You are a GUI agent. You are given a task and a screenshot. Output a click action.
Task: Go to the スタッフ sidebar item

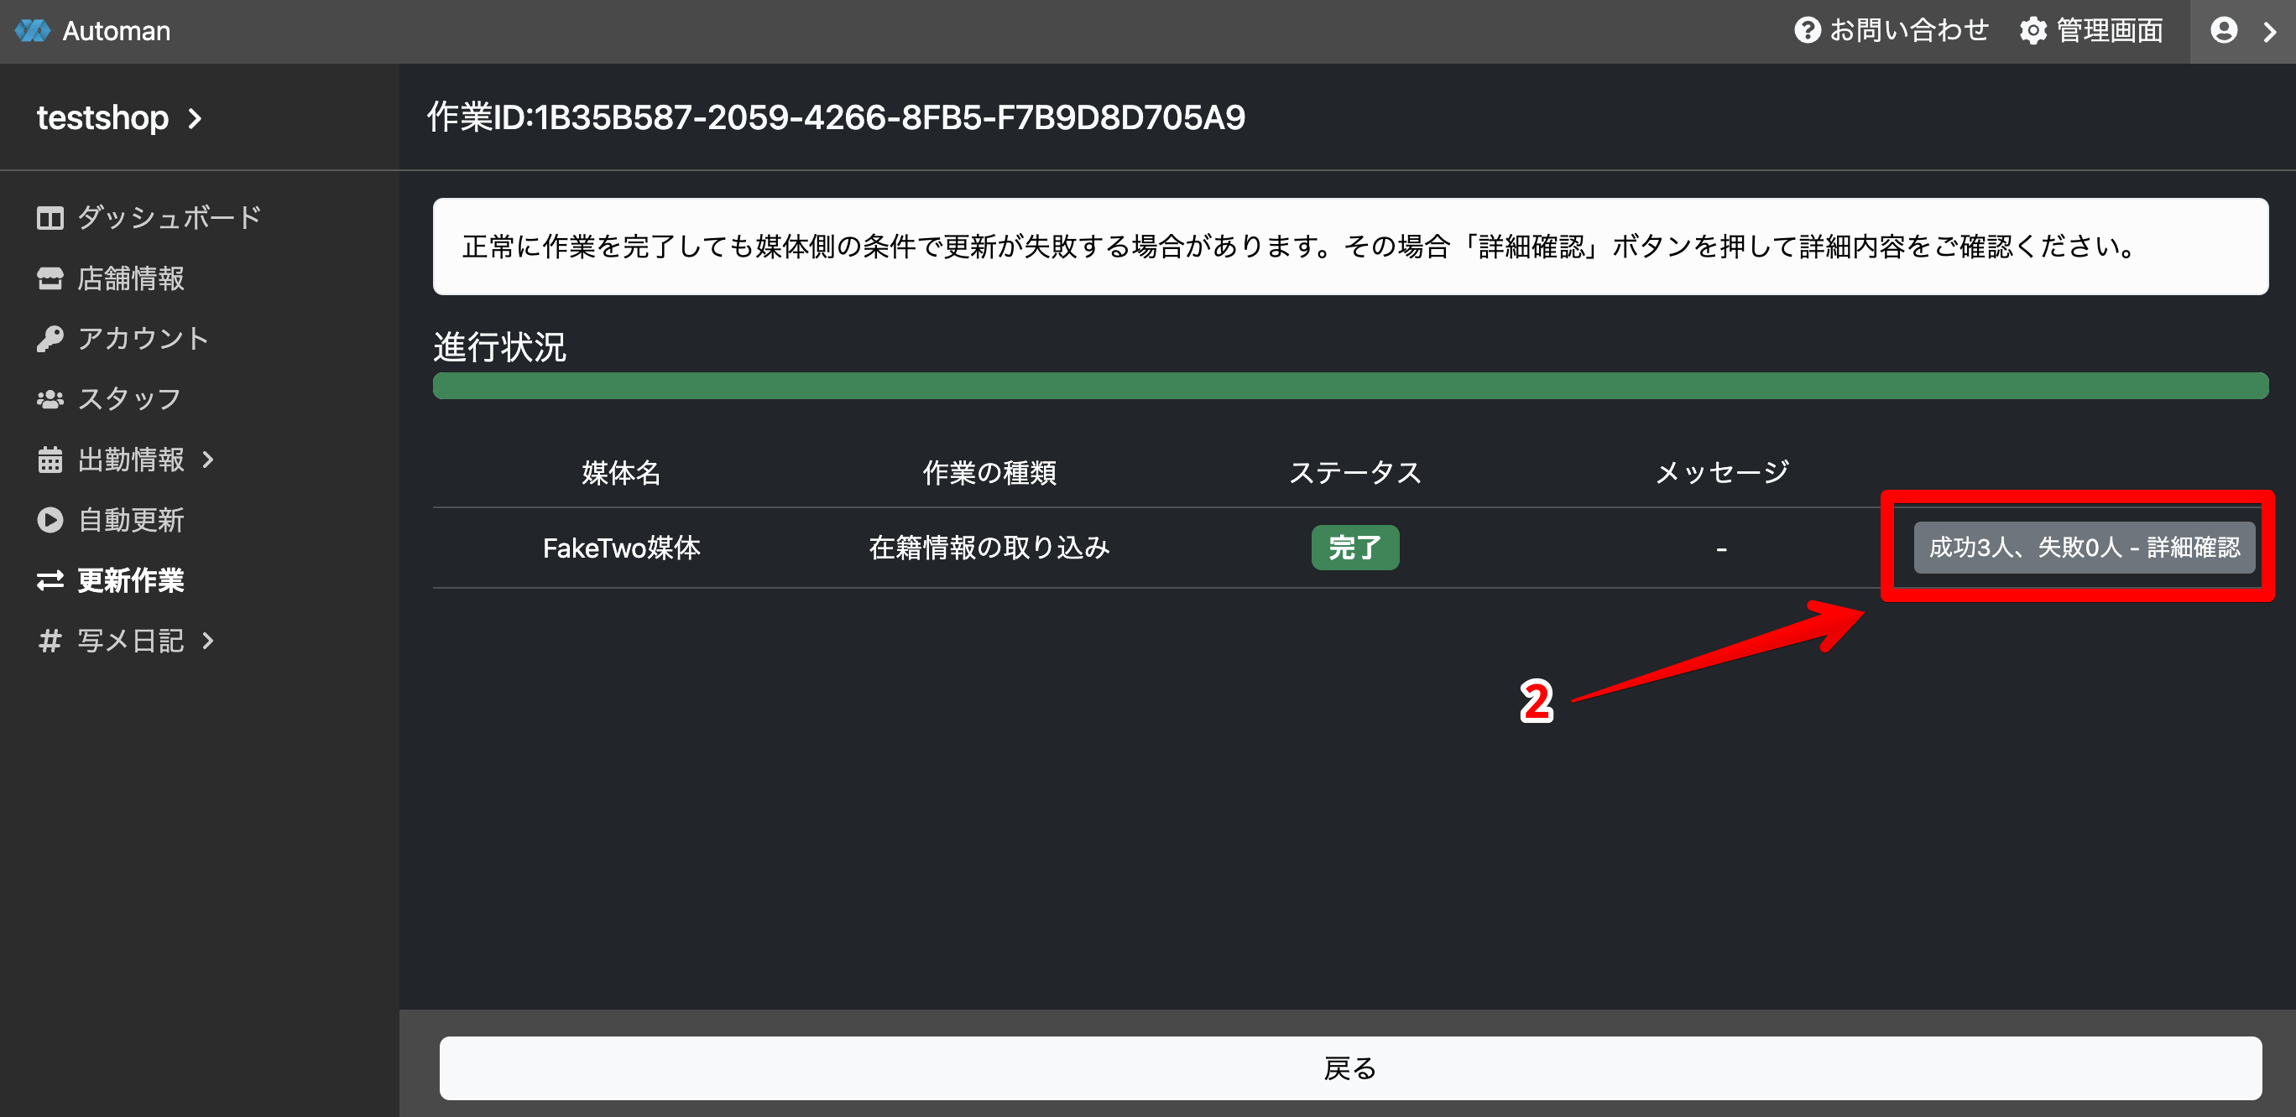(x=129, y=399)
